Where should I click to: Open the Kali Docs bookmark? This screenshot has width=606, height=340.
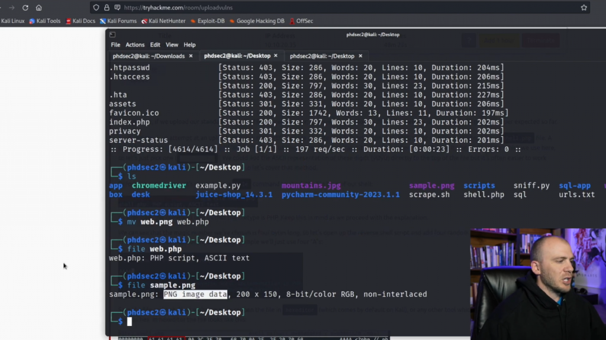[x=80, y=21]
